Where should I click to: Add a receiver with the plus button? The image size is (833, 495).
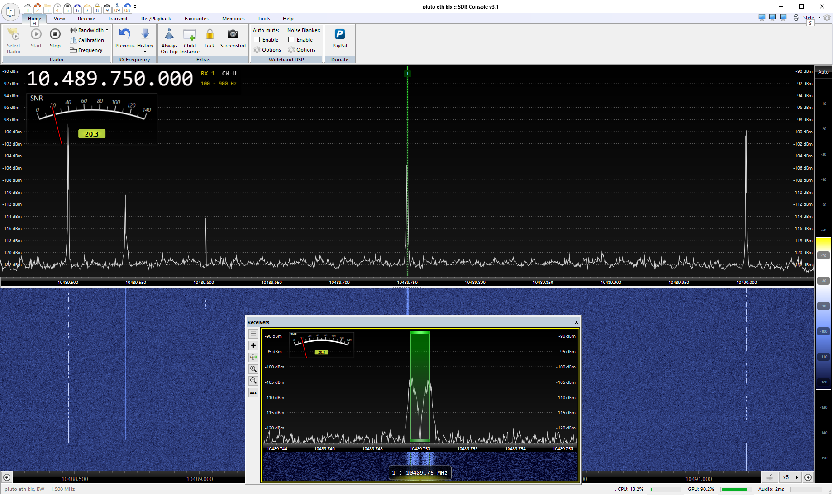[253, 345]
